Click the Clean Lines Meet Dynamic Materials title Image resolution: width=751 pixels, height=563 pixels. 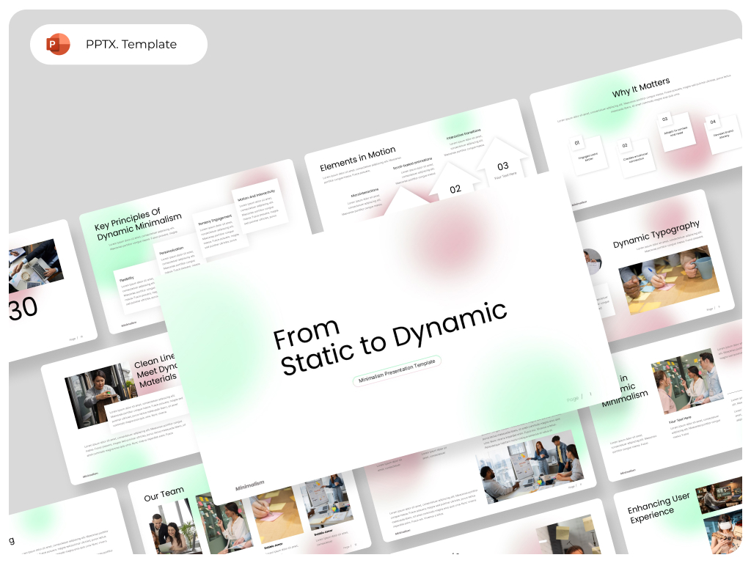coord(156,370)
